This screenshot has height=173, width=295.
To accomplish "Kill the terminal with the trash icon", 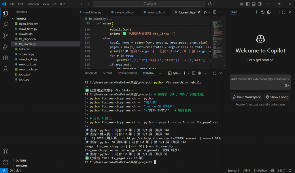I will [x=199, y=73].
